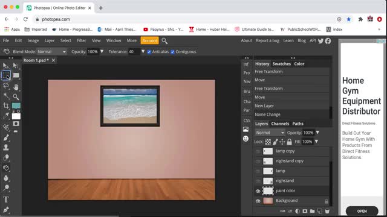Open layer effects (eff) button
This screenshot has width=387, height=217.
pos(290,211)
